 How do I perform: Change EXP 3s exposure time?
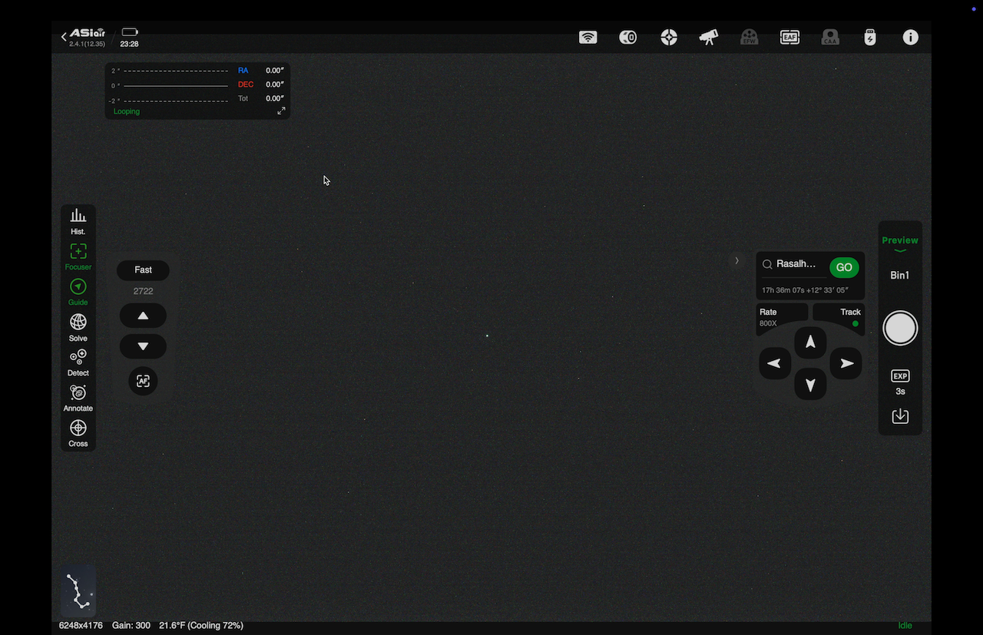tap(900, 382)
